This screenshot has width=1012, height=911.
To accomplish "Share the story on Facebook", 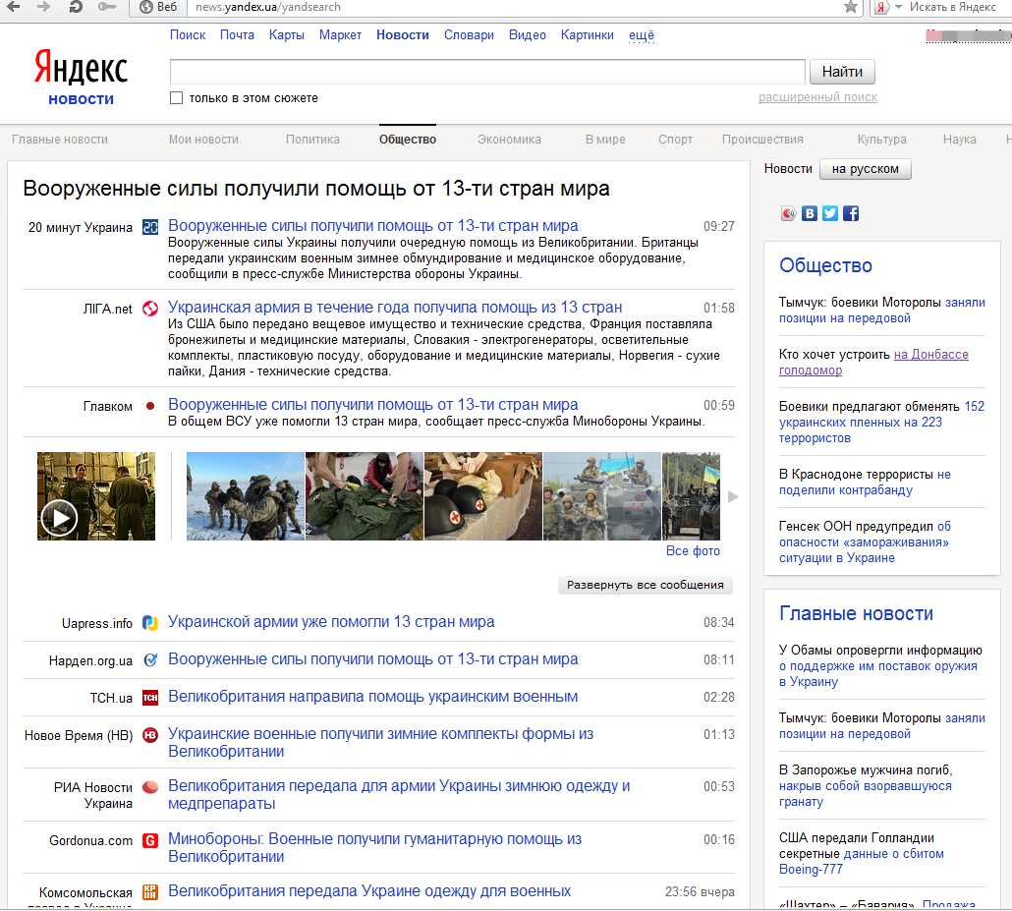I will tap(851, 213).
